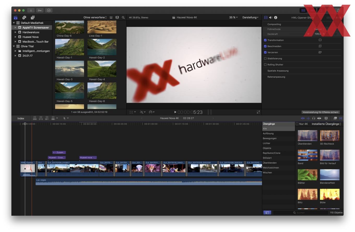
Task: Append selected clip to storyline
Action: 47,118
